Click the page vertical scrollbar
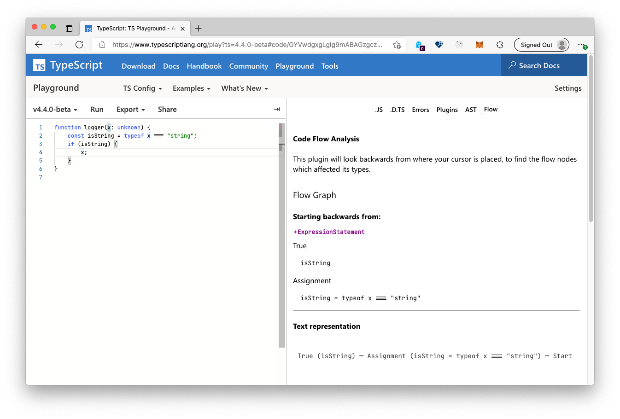The width and height of the screenshot is (620, 419). (591, 139)
